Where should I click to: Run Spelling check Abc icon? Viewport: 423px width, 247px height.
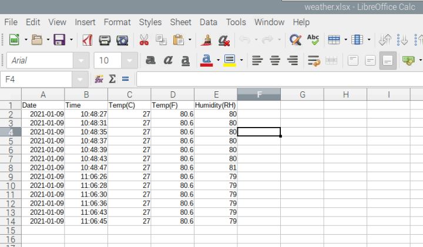point(313,40)
